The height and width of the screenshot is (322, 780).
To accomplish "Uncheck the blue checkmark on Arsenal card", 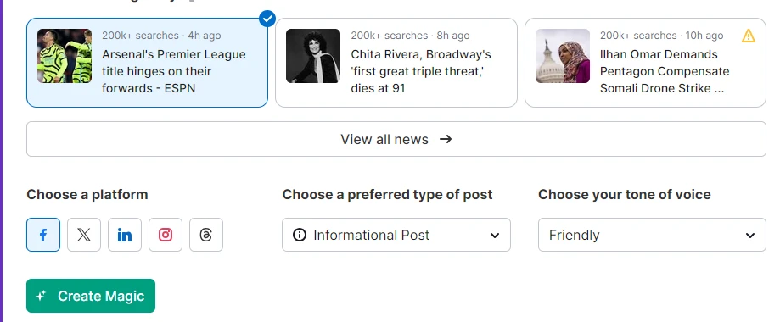I will point(267,19).
